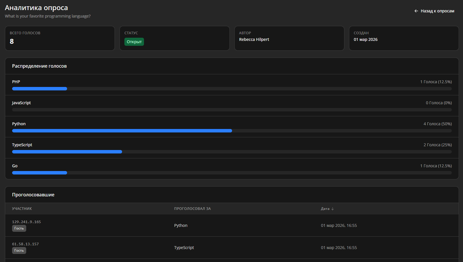Click the sort arrow icon next to Дата

(x=333, y=209)
